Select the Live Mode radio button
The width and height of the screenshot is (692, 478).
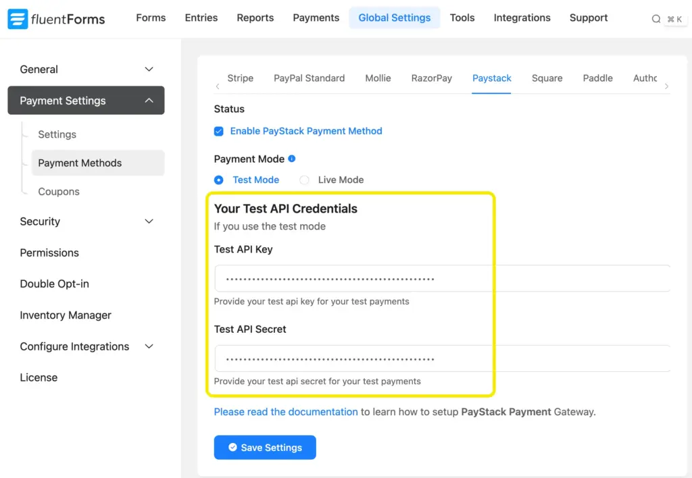304,180
